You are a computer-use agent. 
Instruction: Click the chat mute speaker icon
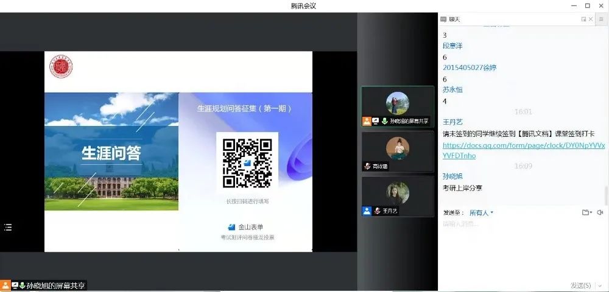(600, 212)
